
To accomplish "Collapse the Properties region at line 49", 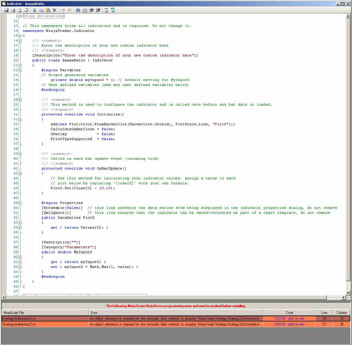I will click(x=20, y=203).
